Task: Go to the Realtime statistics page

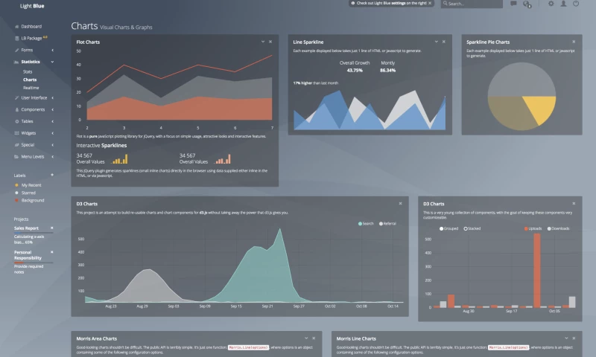Action: coord(31,88)
